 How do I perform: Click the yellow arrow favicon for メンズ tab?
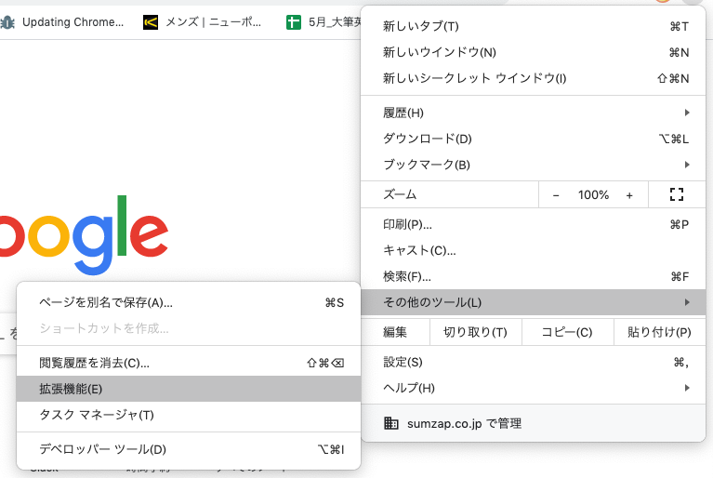151,22
